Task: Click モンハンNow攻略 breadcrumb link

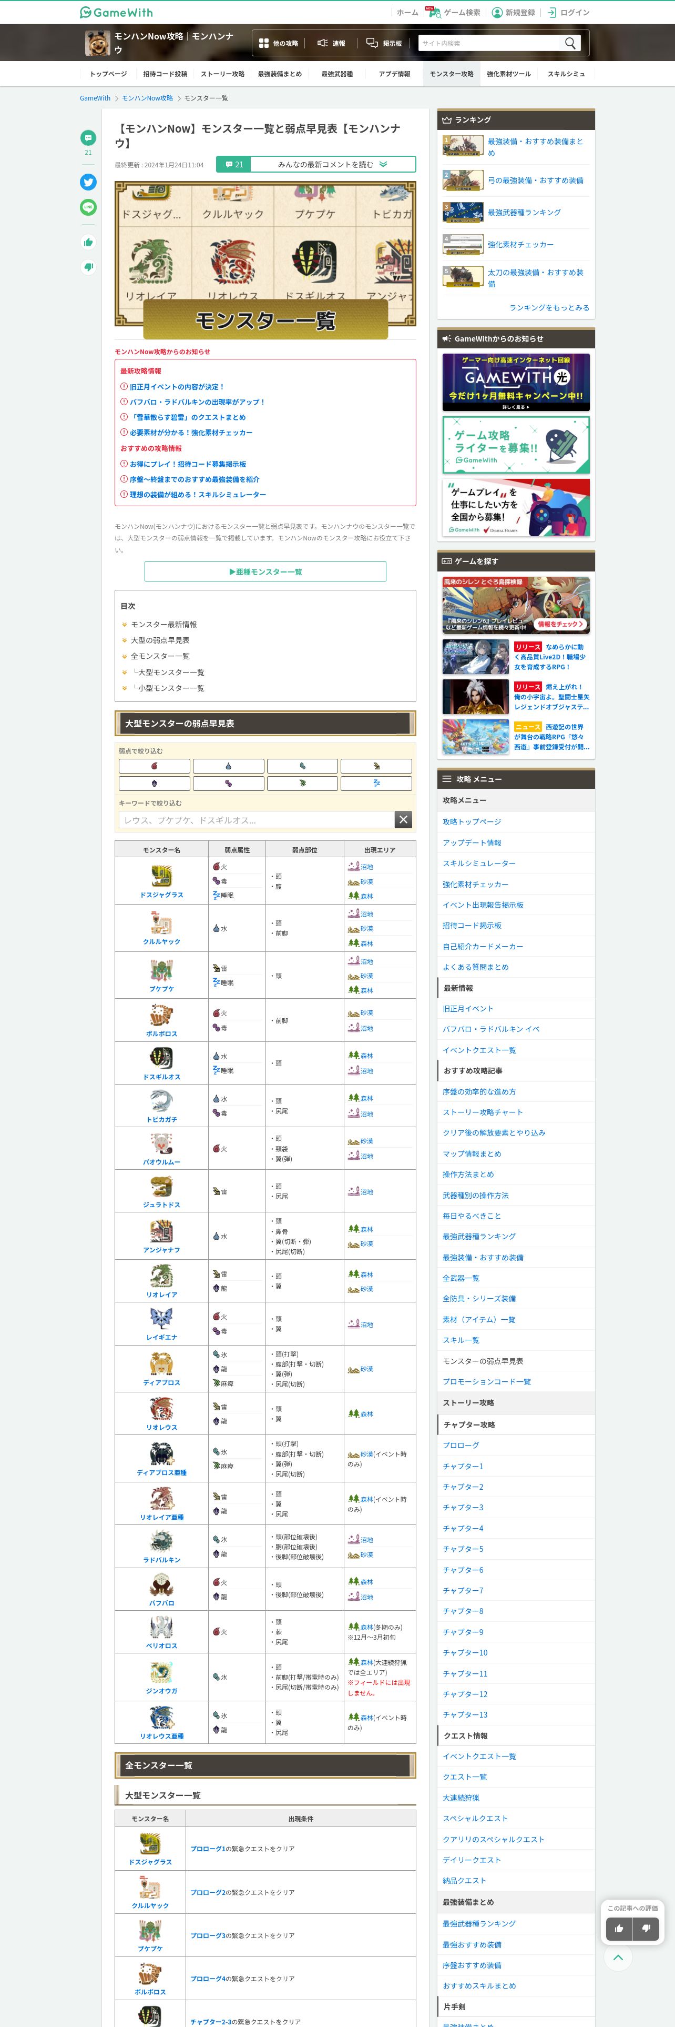Action: (147, 98)
